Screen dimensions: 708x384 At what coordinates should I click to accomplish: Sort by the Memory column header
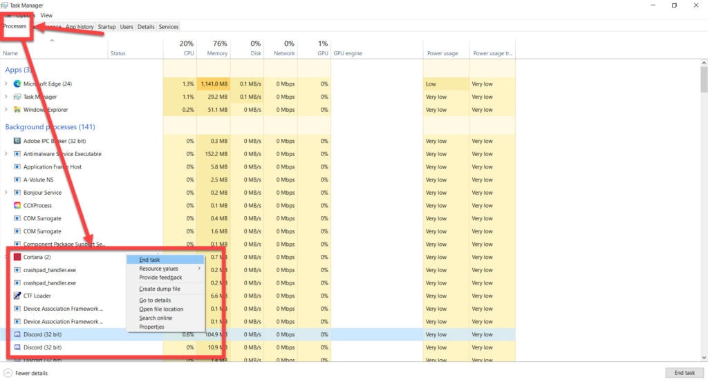(x=214, y=48)
